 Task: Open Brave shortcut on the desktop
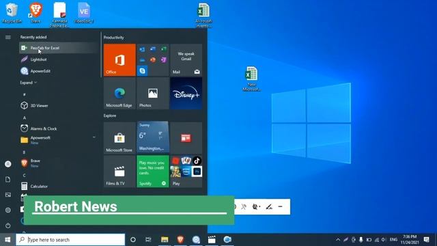click(36, 13)
